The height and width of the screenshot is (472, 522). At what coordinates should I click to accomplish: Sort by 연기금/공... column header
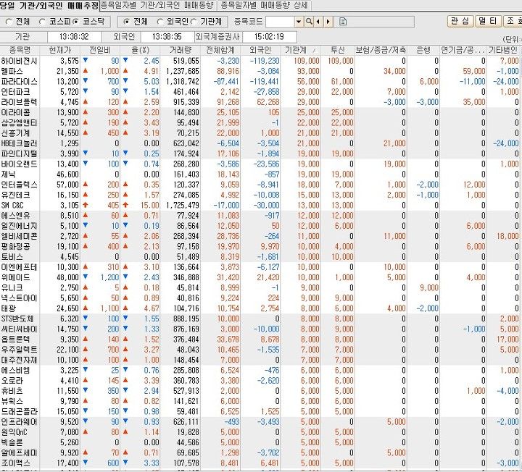tap(463, 50)
